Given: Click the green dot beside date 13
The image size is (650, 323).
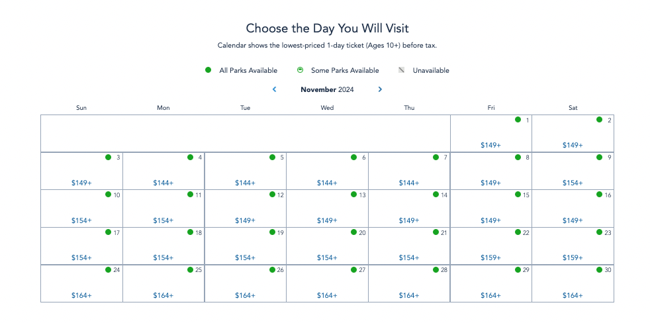Looking at the screenshot, I should pyautogui.click(x=353, y=194).
